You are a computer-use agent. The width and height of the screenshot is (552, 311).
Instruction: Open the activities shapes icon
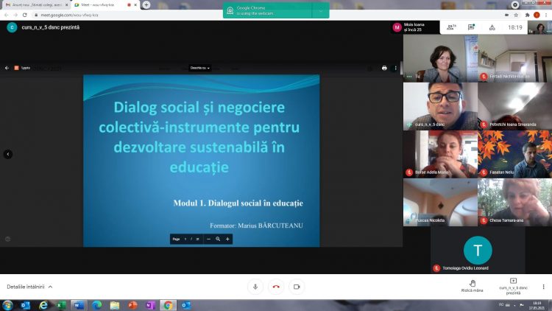coord(492,27)
